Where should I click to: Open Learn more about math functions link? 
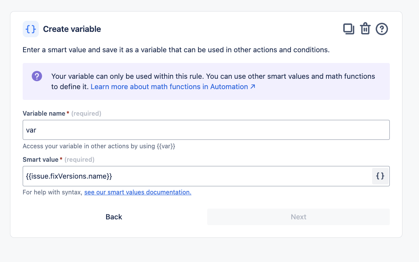[169, 87]
